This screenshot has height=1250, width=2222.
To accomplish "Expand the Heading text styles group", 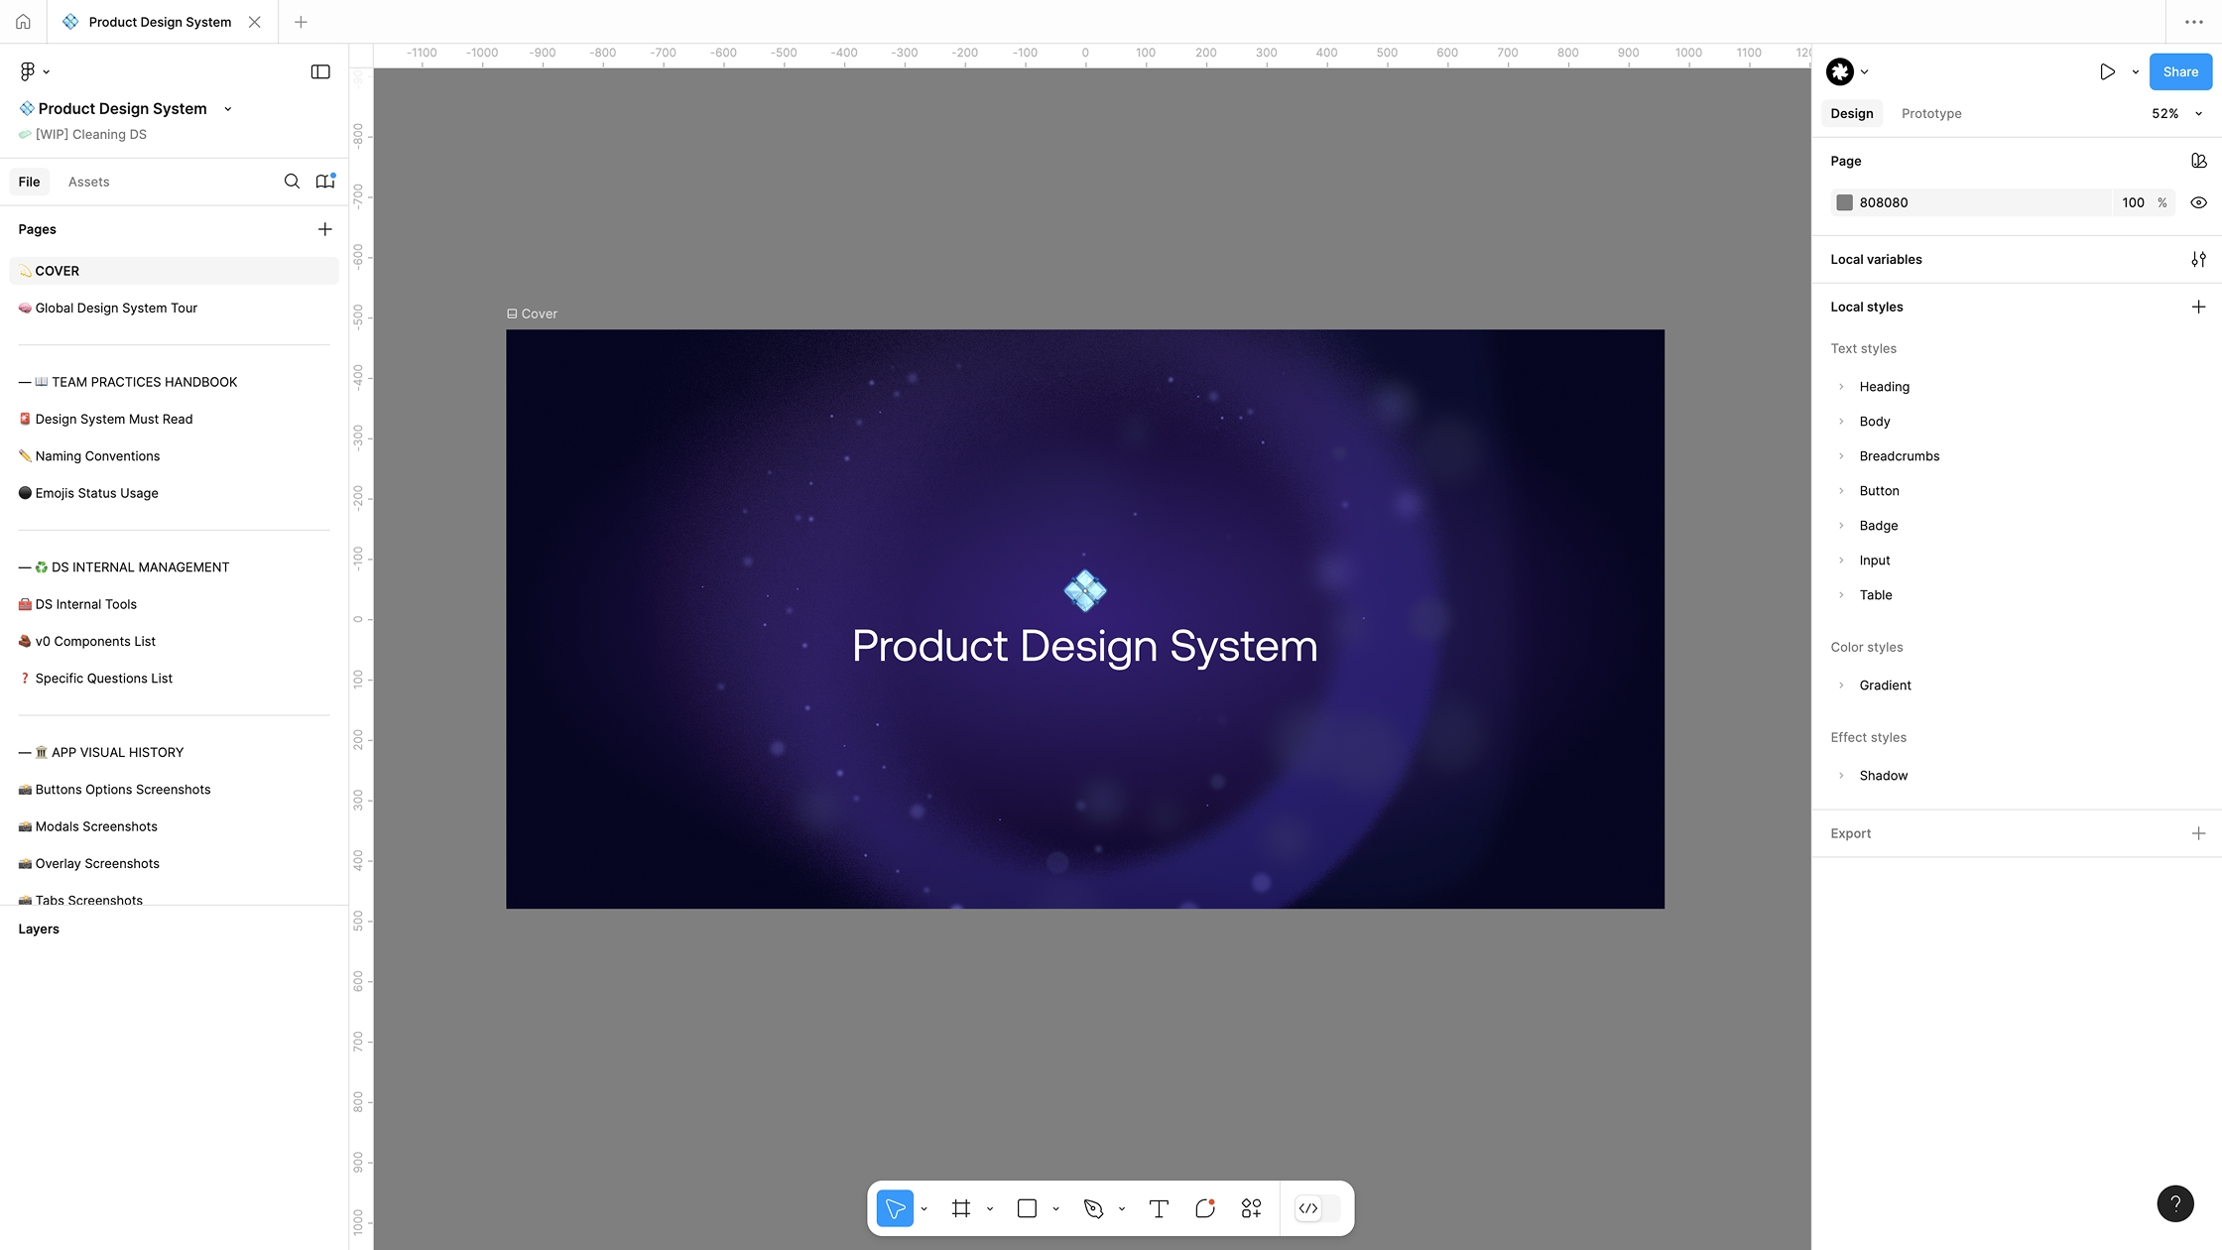I will coord(1842,386).
